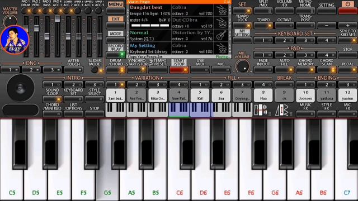The width and height of the screenshot is (358, 201).
Task: Tap the Record/Play button
Action: tap(116, 55)
